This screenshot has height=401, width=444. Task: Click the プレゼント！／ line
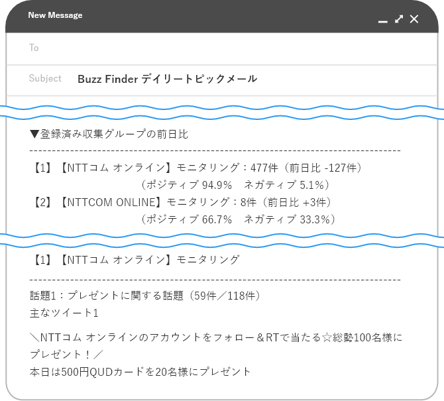point(66,355)
